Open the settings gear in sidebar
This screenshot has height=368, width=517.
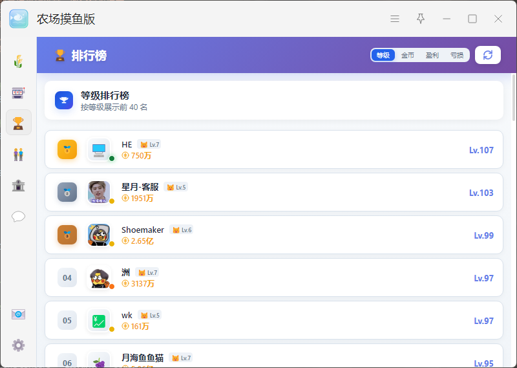point(19,345)
